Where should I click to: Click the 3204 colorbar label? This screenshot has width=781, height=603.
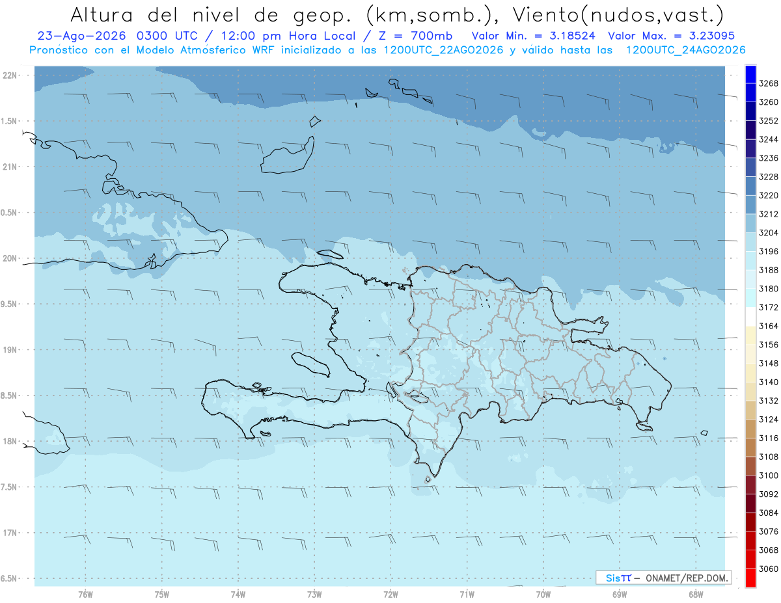tap(769, 233)
